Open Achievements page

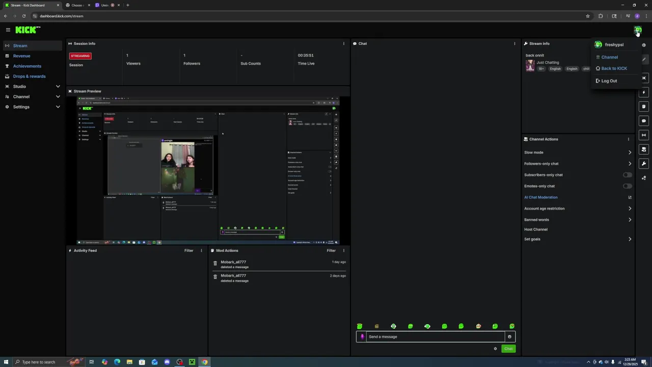click(x=27, y=66)
